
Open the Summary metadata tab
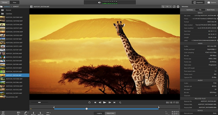tap(190, 10)
